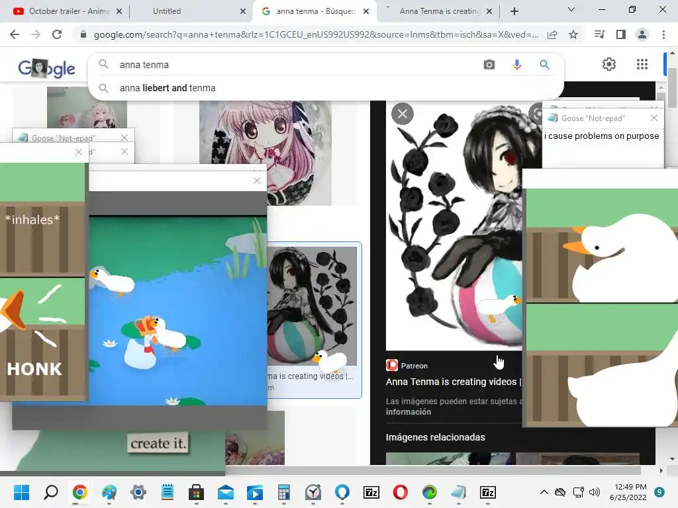Open 'Anna Tenma is creating videos' title link

454,382
